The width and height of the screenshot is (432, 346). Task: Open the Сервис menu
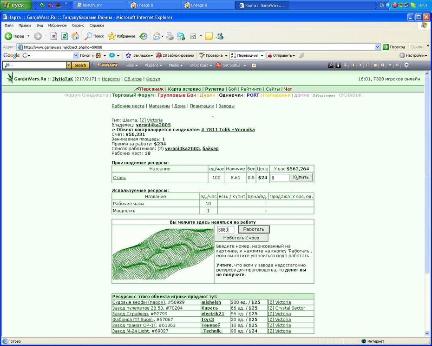point(78,26)
